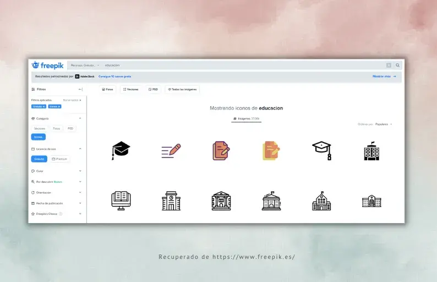Image resolution: width=437 pixels, height=282 pixels.
Task: Switch to the PSD tab above results
Action: click(153, 90)
